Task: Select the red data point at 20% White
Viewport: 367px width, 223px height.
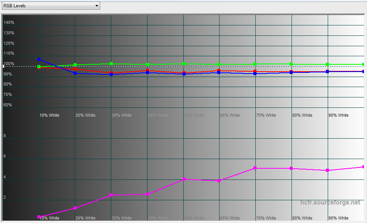Action: [75, 69]
